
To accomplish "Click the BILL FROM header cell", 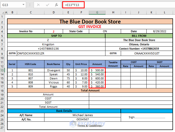I will point(139,36).
